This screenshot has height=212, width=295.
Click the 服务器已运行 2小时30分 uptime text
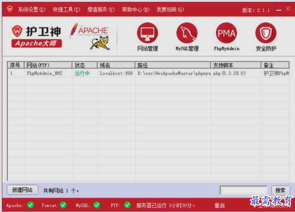click(x=166, y=205)
